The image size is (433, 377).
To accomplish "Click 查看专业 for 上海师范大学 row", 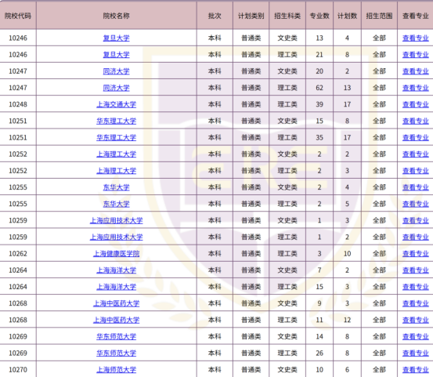I will click(416, 369).
